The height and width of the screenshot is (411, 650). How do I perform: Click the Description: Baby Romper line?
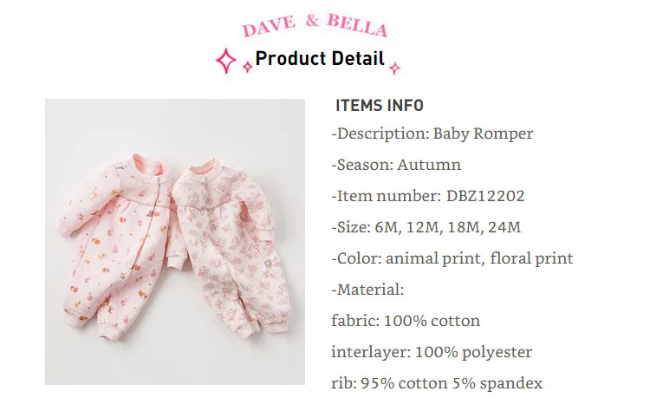click(432, 134)
